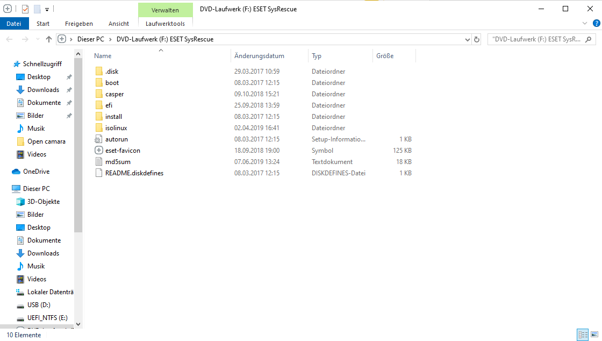Sort by the Name column header
Viewport: 602px width, 341px height.
click(103, 56)
